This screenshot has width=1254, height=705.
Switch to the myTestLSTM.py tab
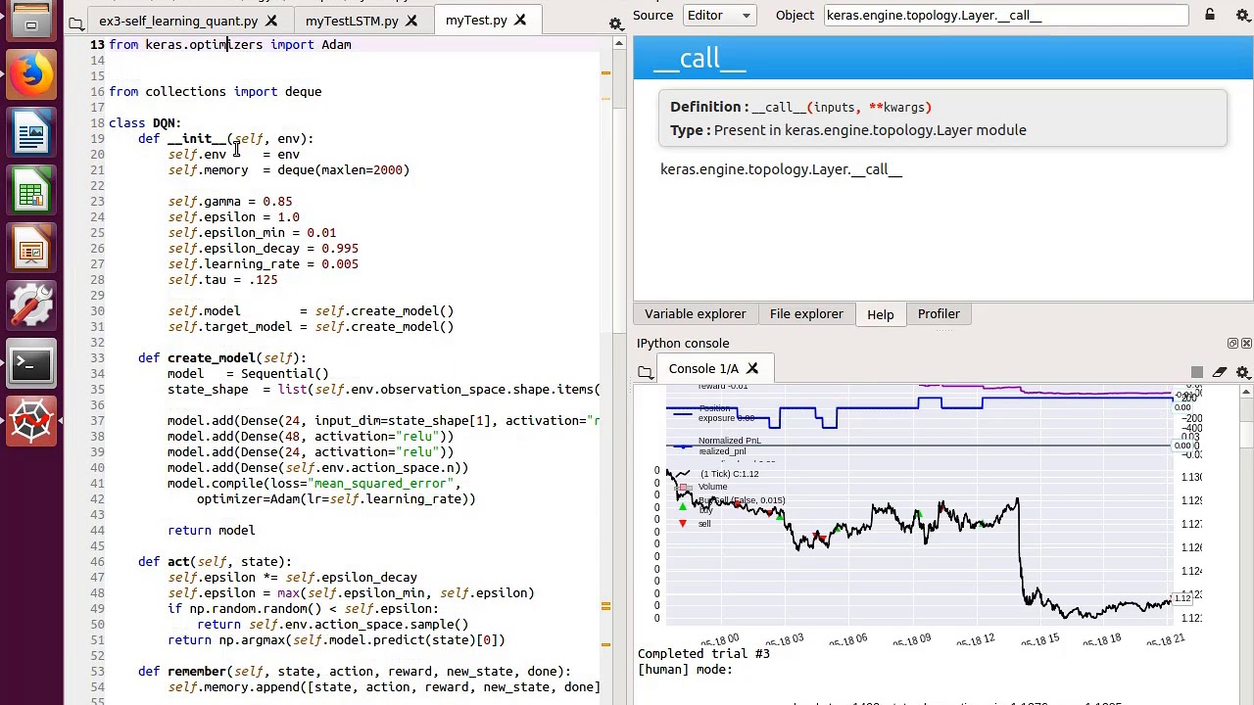[x=351, y=21]
